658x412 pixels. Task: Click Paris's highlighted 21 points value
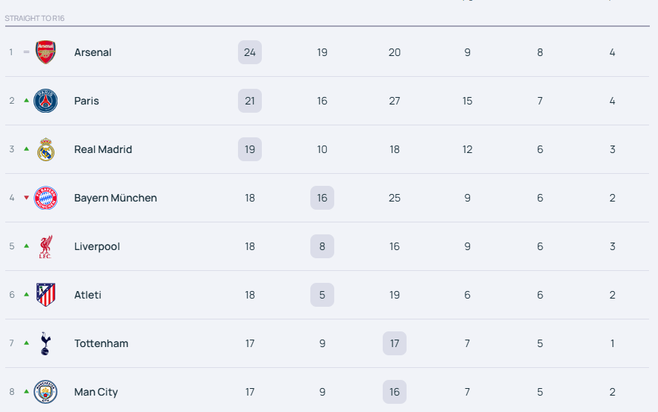pos(250,101)
